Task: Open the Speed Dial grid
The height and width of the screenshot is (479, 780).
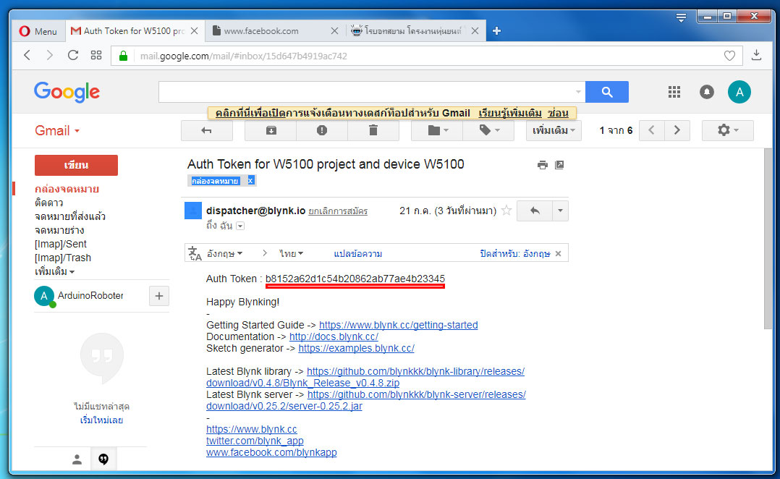Action: (x=96, y=55)
